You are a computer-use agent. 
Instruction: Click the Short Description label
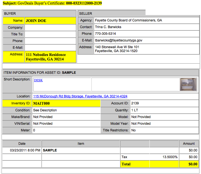point(17,79)
